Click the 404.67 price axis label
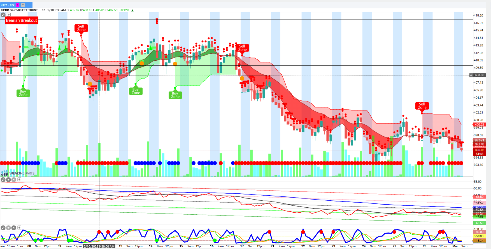 coord(478,98)
